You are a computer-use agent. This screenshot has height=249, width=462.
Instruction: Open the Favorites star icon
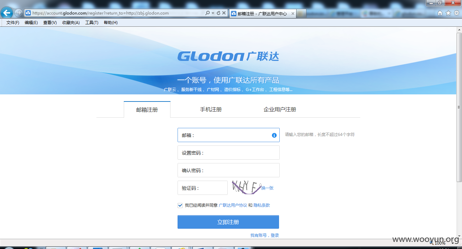tap(448, 13)
